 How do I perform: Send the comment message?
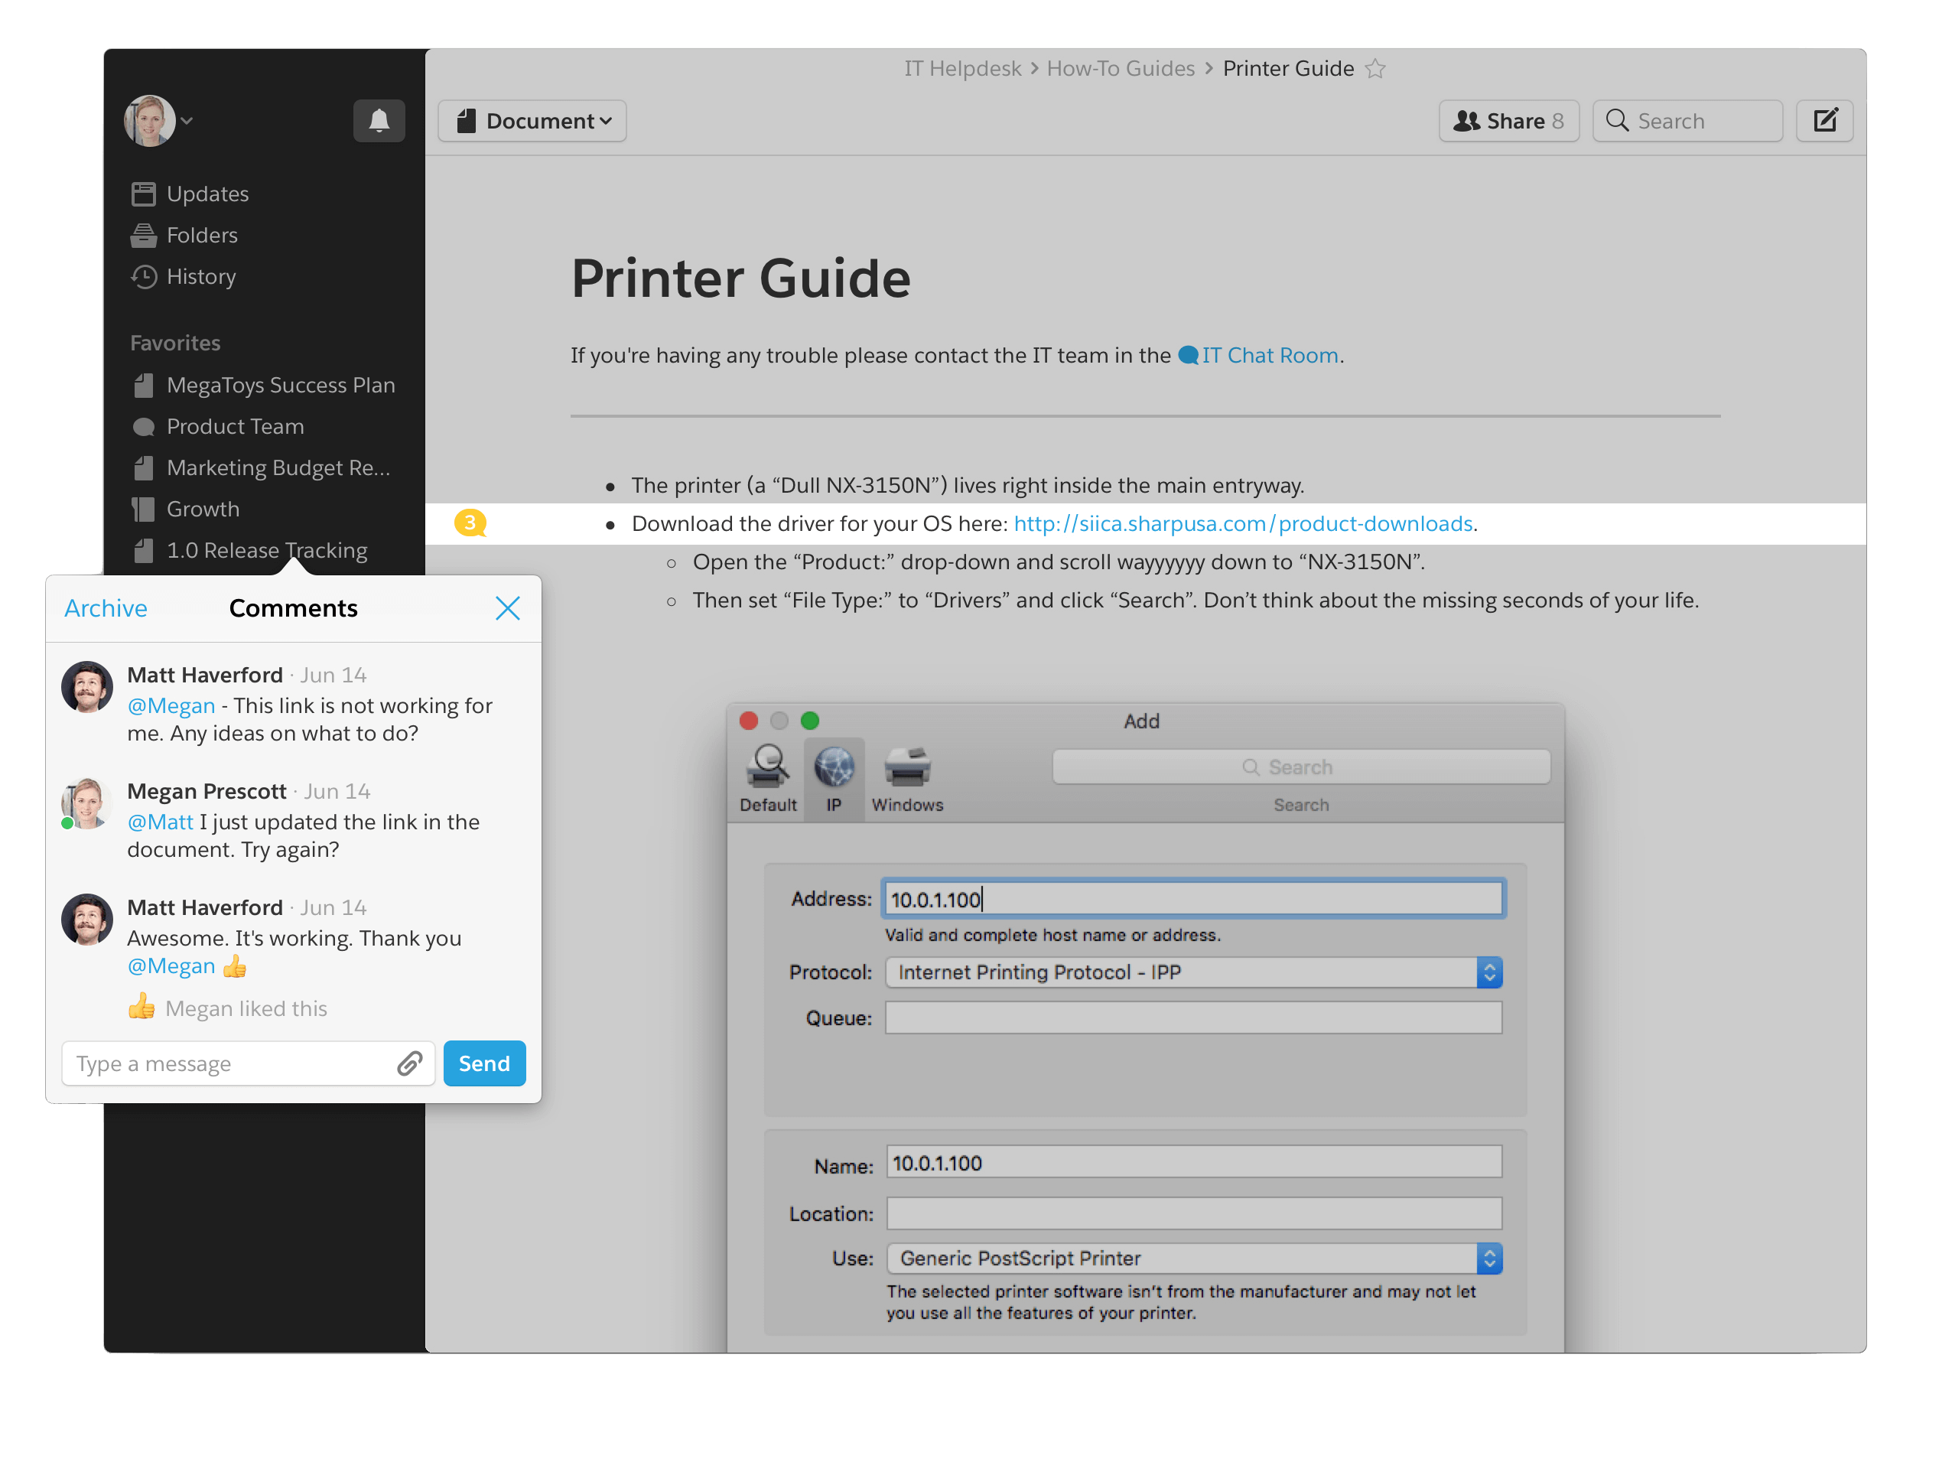pyautogui.click(x=483, y=1063)
